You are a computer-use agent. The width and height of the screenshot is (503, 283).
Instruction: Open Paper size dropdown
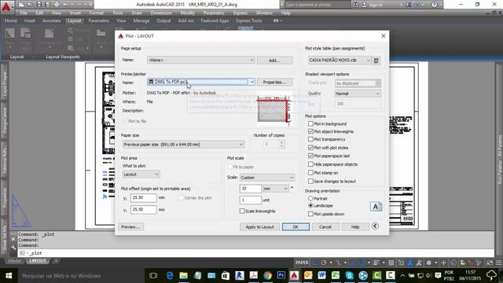coord(183,145)
